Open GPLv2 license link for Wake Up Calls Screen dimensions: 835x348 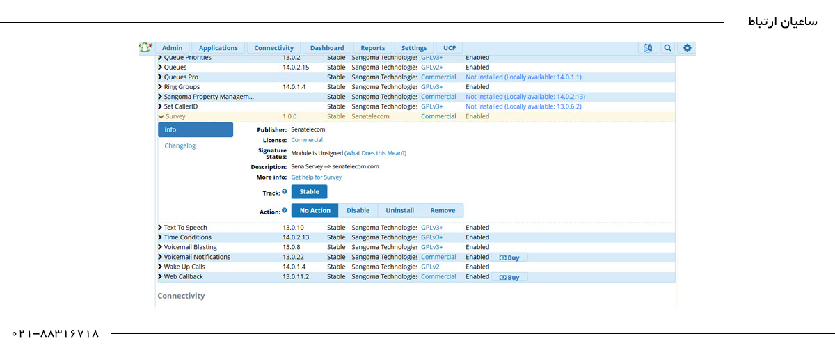tap(430, 267)
